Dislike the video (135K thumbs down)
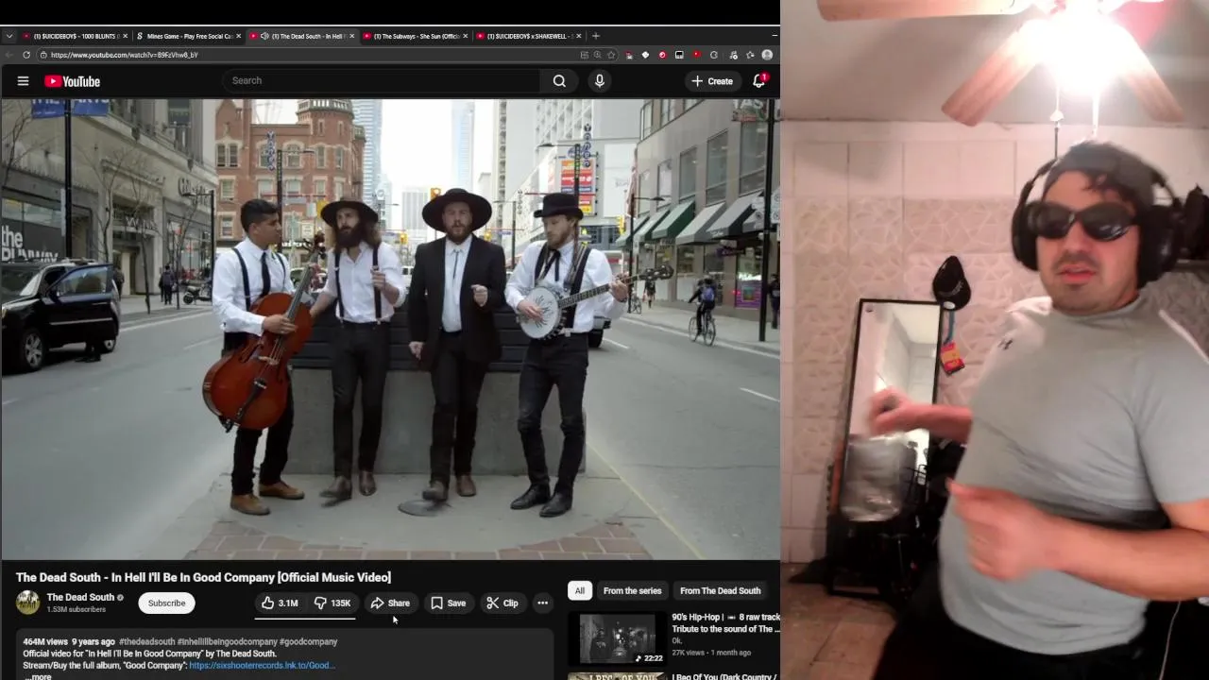Image resolution: width=1209 pixels, height=680 pixels. 332,603
